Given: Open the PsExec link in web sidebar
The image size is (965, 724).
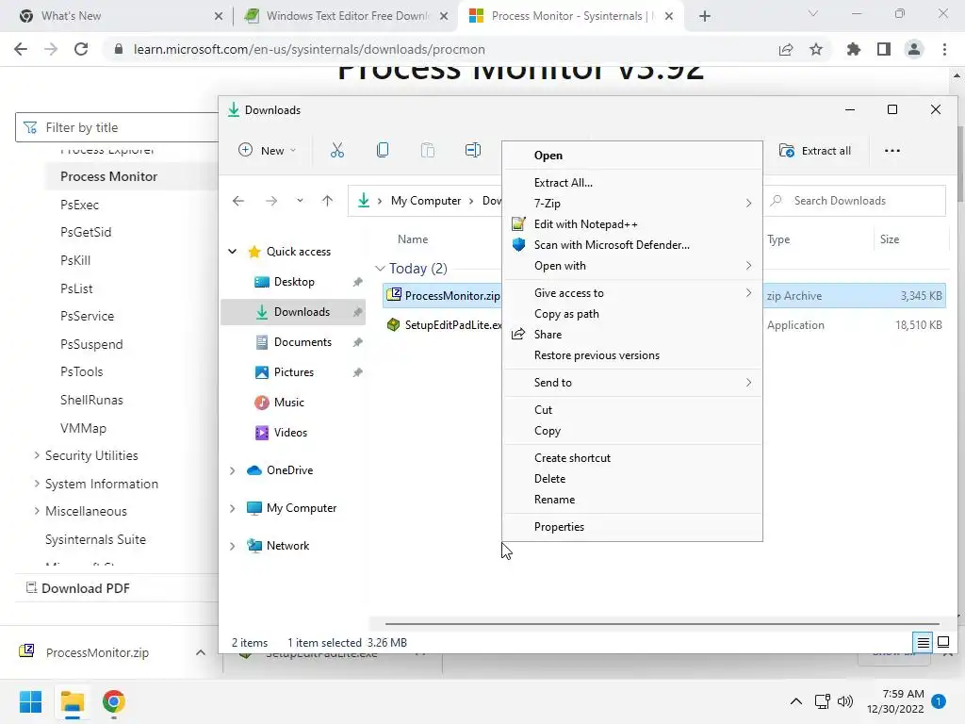Looking at the screenshot, I should pos(79,205).
